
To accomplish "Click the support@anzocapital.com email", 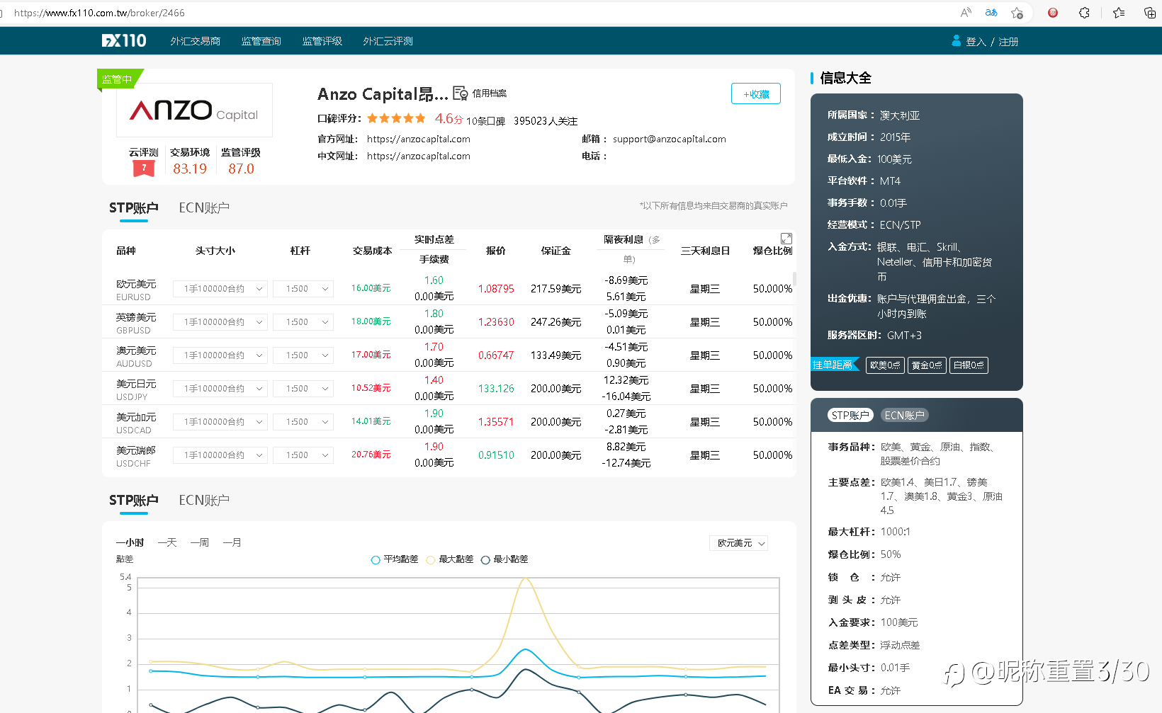I will tap(670, 139).
